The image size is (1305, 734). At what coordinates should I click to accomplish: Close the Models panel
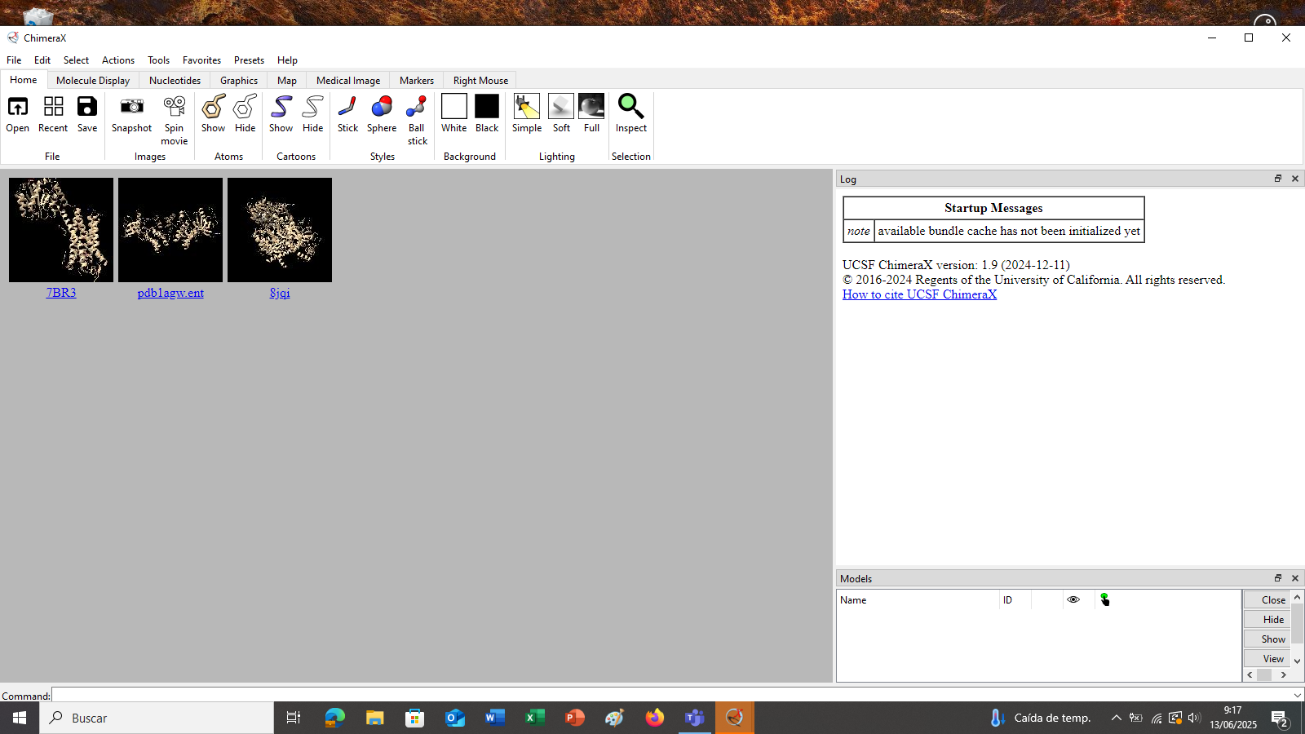click(1295, 578)
